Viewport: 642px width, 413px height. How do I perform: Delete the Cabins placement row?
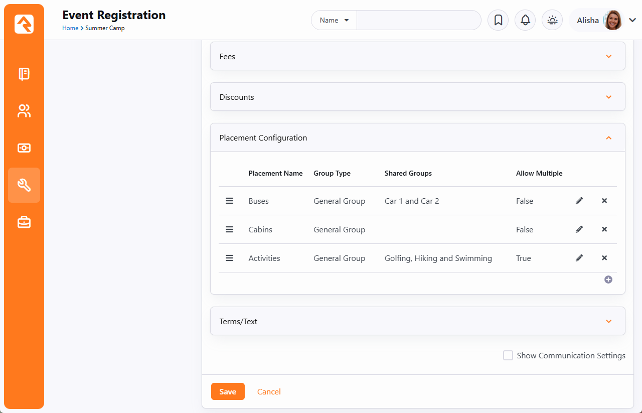pos(604,229)
